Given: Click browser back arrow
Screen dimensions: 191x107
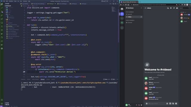Looking at the screenshot, I should [121, 5].
